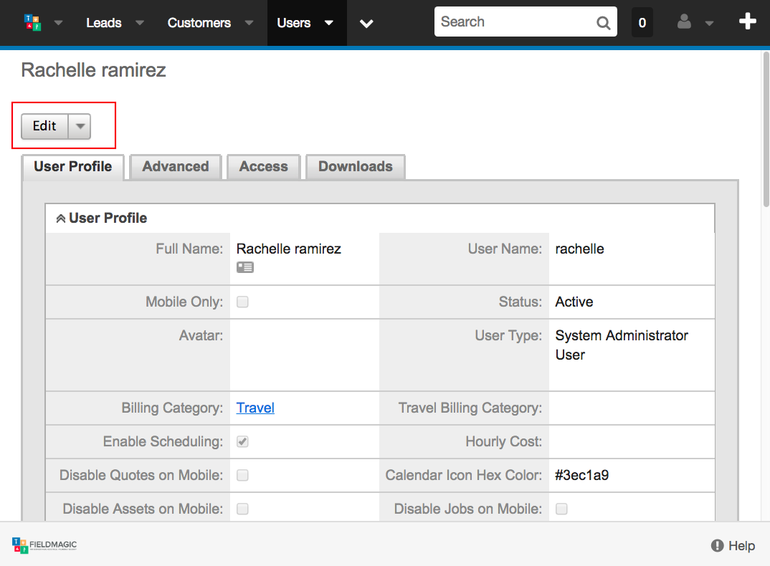This screenshot has height=566, width=770.
Task: Click the 'Travel Billing Category:' label
Action: point(470,408)
